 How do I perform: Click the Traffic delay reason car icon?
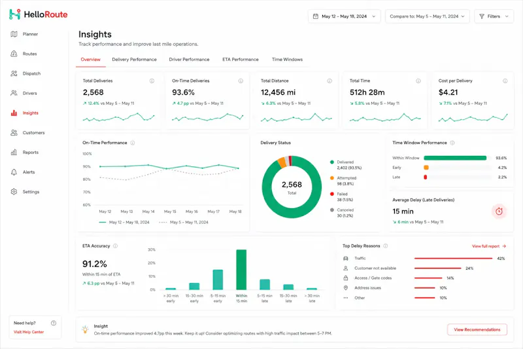point(346,258)
